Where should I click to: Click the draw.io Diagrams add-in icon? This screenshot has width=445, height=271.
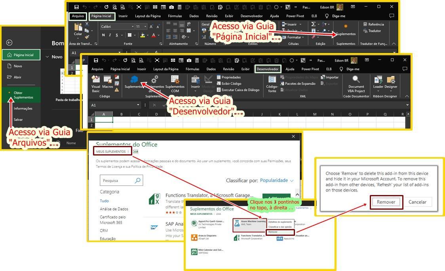194,237
